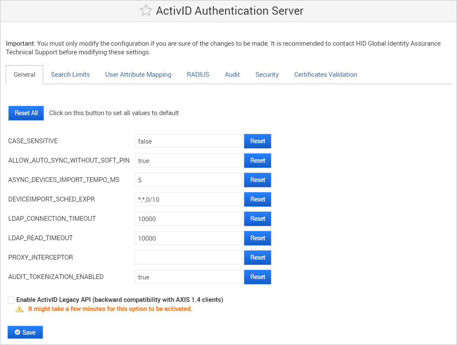Click the warning triangle icon below the checkbox
This screenshot has width=457, height=345.
[19, 308]
